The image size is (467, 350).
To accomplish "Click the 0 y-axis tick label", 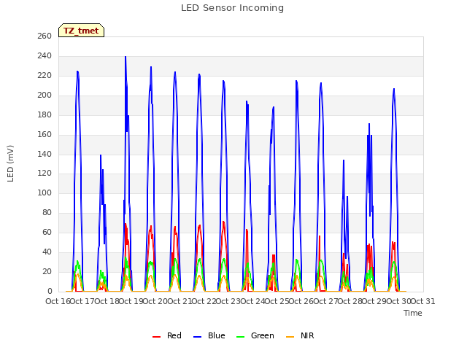I will tap(50, 291).
